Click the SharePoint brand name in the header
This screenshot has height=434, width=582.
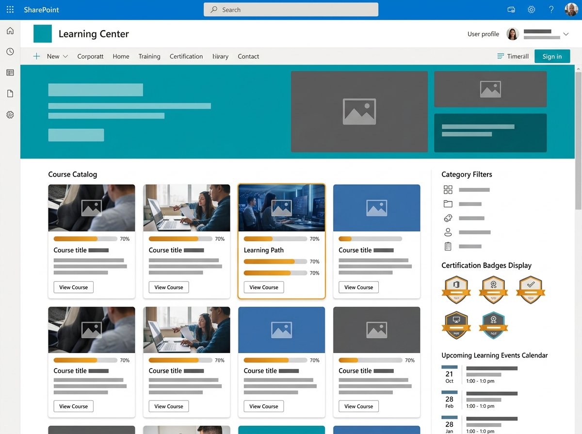tap(41, 10)
